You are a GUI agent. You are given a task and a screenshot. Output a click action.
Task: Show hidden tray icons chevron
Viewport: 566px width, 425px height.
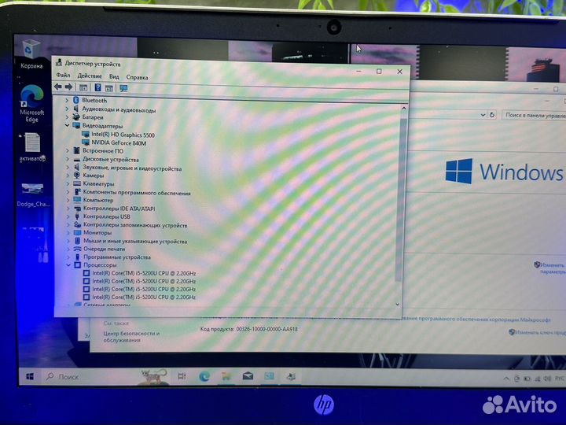(x=506, y=379)
